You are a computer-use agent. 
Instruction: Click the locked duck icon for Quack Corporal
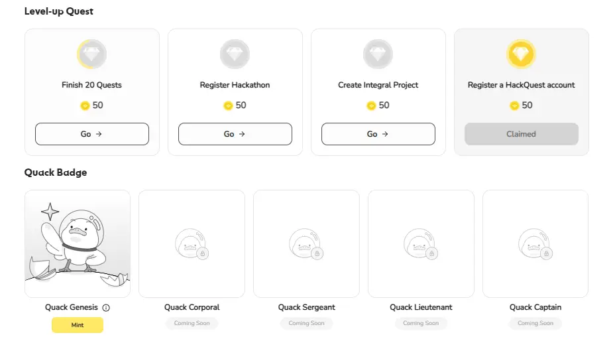click(x=192, y=244)
